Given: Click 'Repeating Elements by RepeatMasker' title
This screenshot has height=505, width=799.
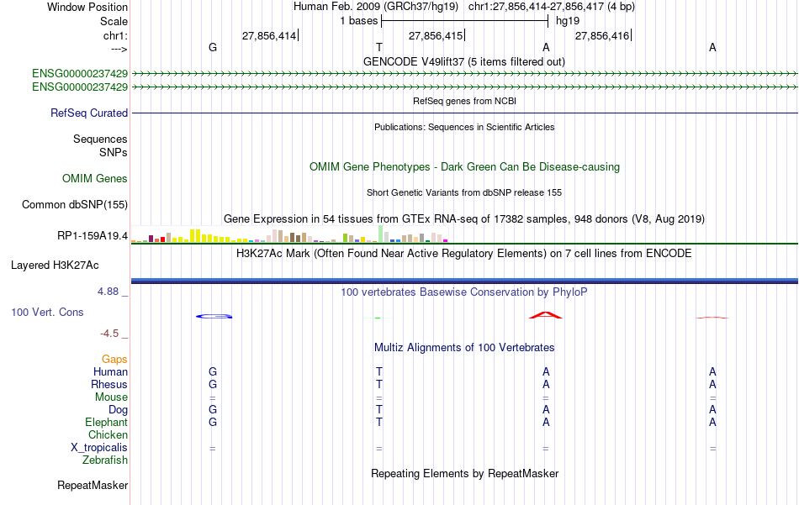Looking at the screenshot, I should 464,473.
